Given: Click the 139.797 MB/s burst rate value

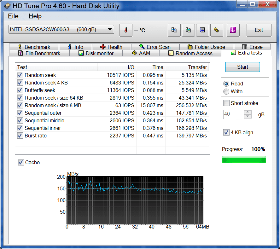Looking at the screenshot, I should click(x=191, y=136).
